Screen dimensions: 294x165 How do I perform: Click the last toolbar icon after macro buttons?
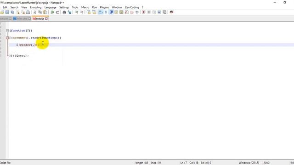click(171, 12)
